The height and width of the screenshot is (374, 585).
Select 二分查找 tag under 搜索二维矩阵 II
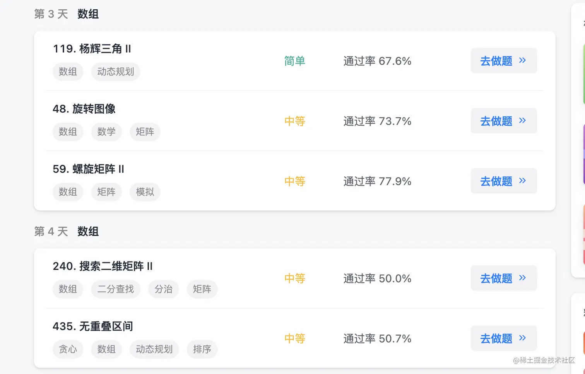(115, 289)
